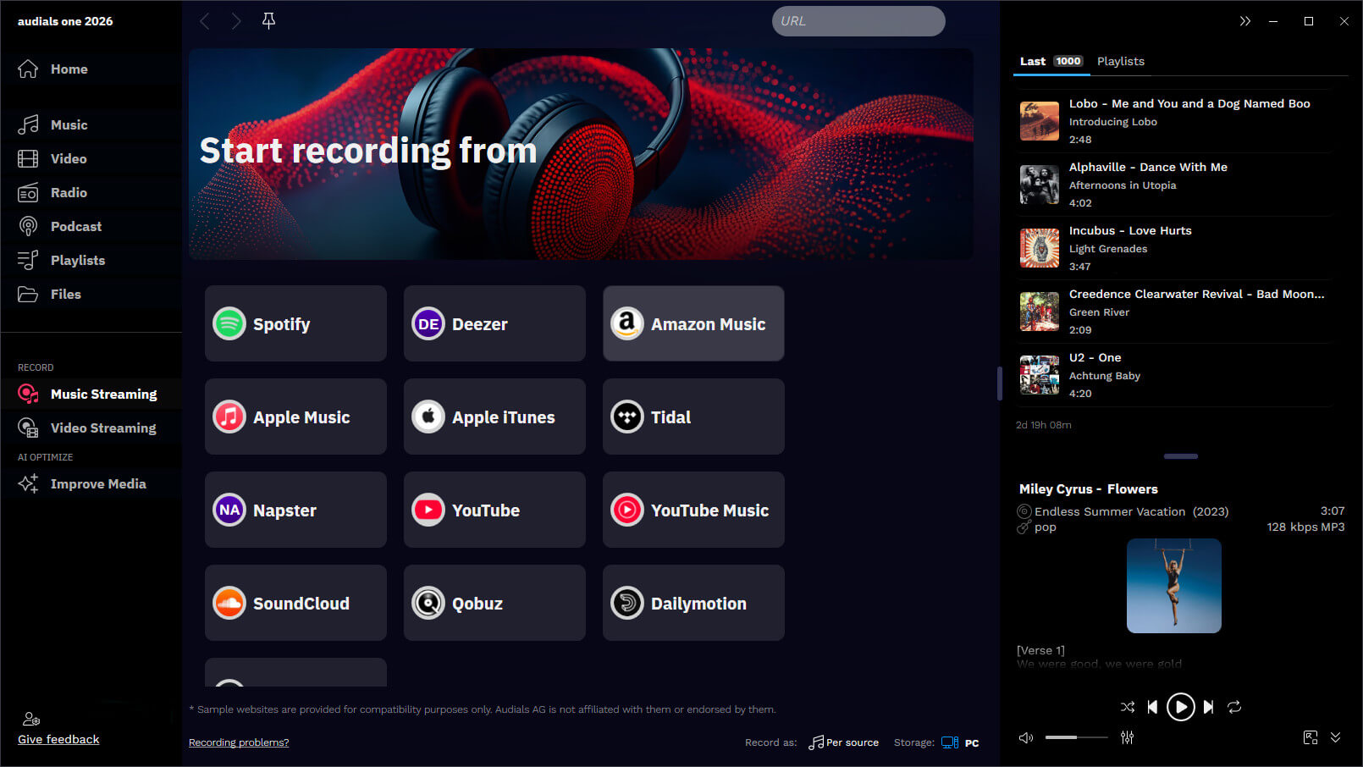1363x767 pixels.
Task: Pin the current view
Action: tap(268, 20)
